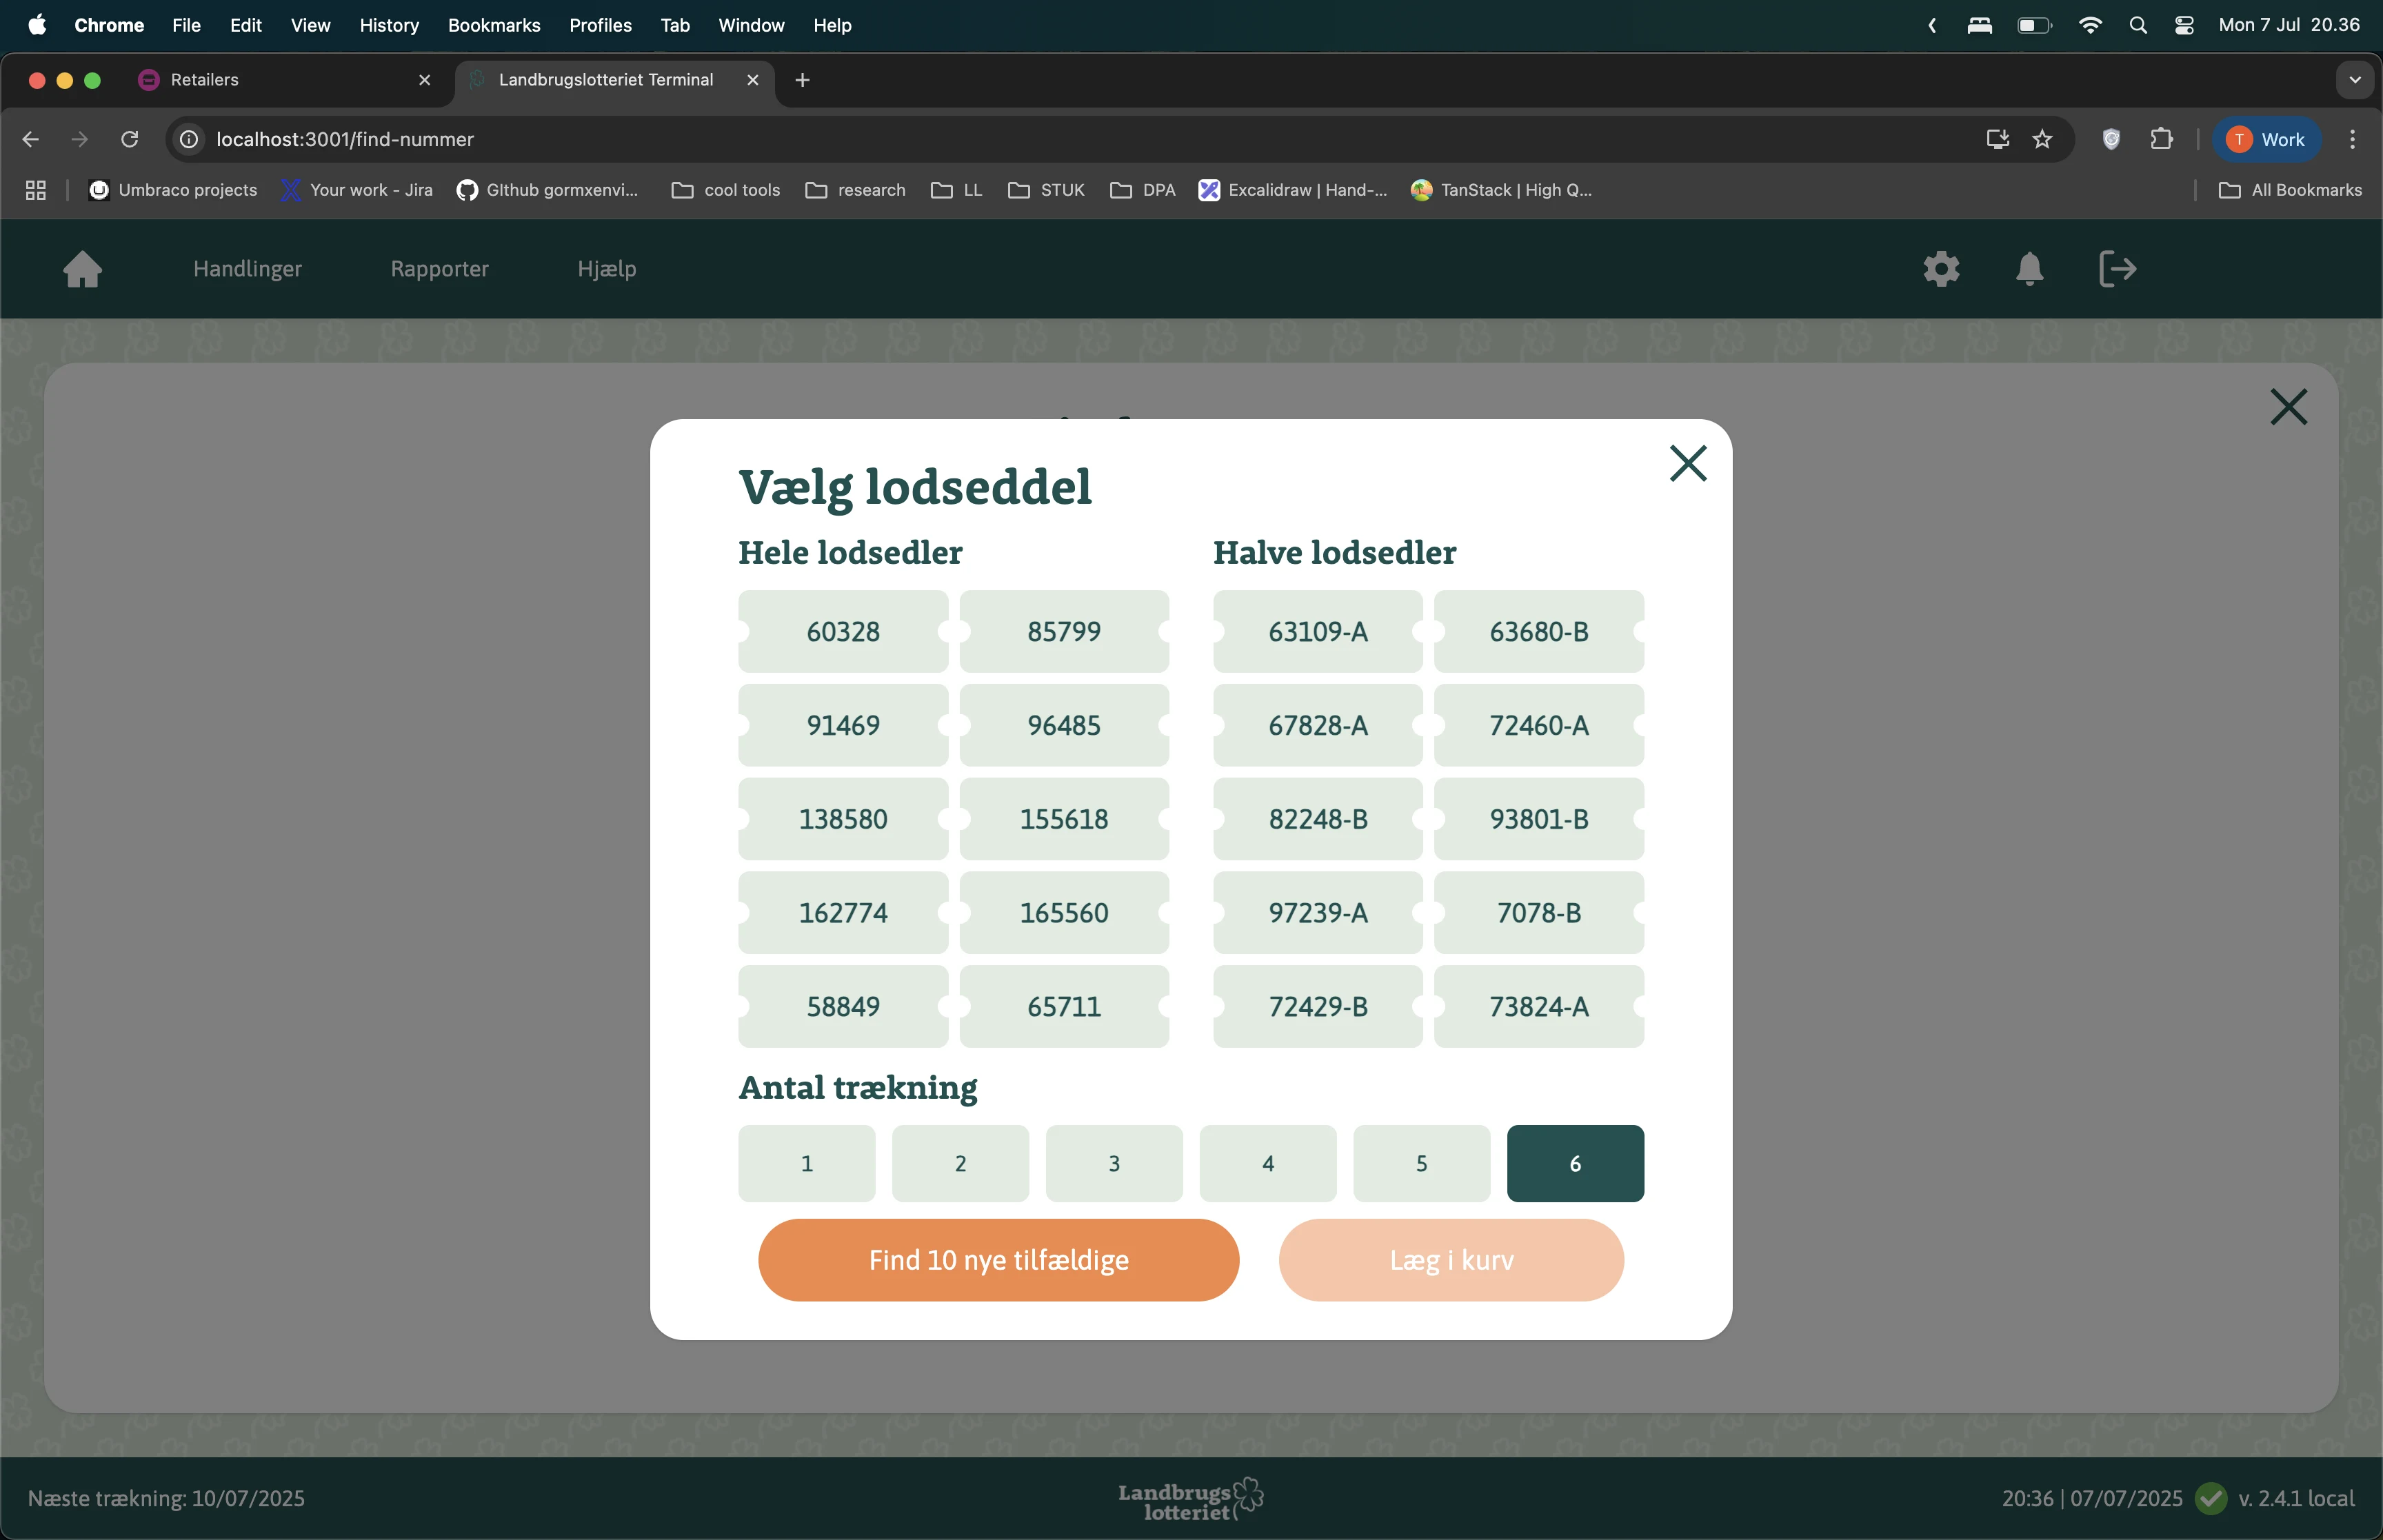Expand Chrome tab search dropdown
Image resolution: width=2383 pixels, height=1540 pixels.
point(2354,80)
